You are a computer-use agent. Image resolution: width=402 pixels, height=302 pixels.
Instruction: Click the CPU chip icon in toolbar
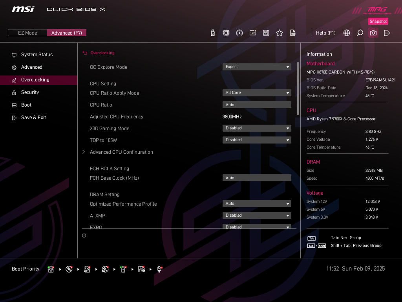[x=226, y=33]
